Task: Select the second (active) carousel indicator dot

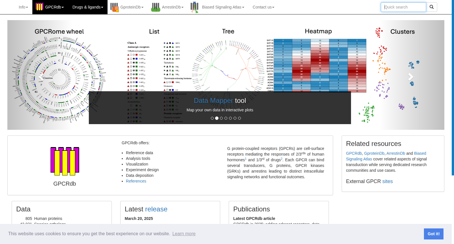Action: click(x=217, y=118)
